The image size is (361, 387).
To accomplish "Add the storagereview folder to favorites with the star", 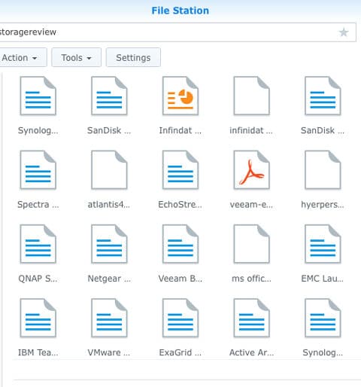I will point(344,32).
